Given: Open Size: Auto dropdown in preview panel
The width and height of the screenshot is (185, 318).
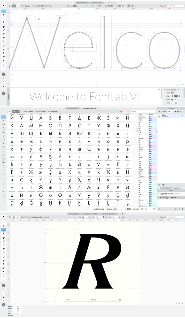Looking at the screenshot, I should 173,93.
